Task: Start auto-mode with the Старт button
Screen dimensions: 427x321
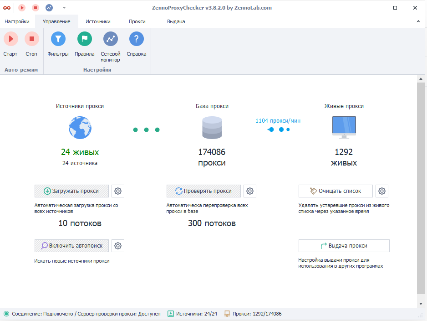Action: coord(10,44)
